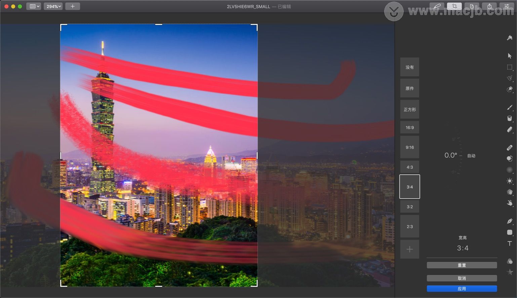Select the Style paint tool at top of tools
This screenshot has width=517, height=298.
510,38
